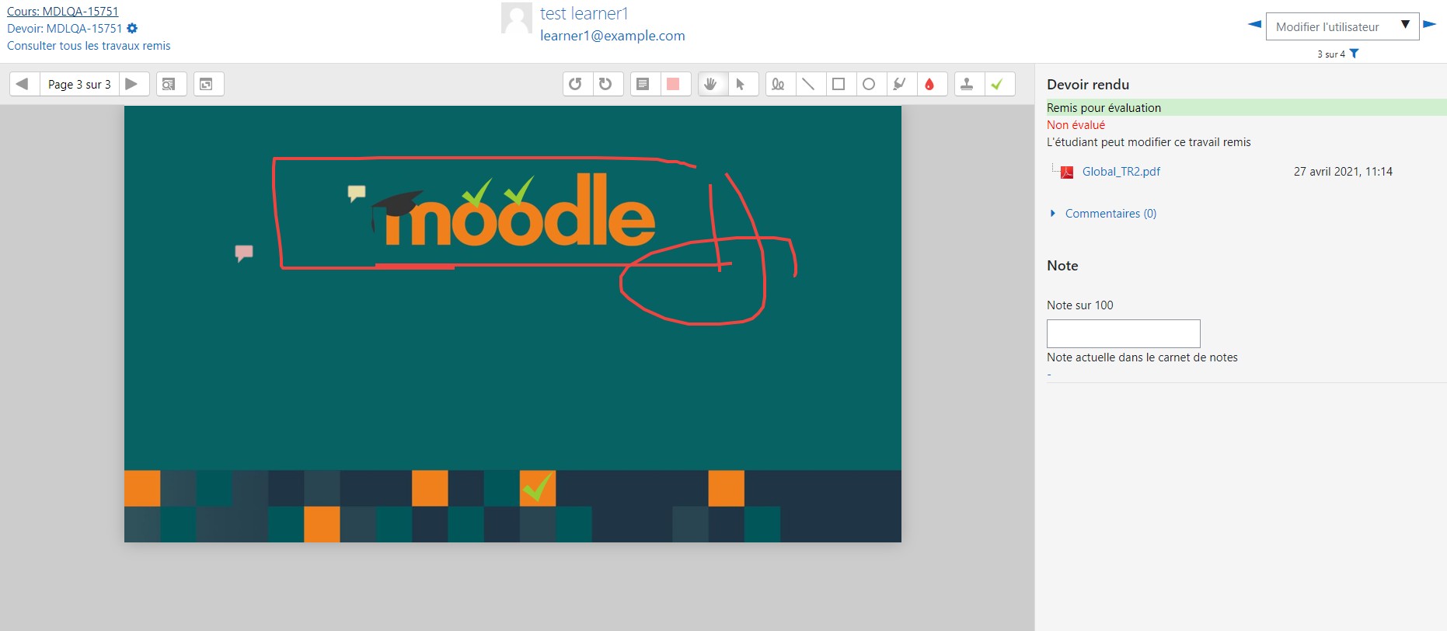1447x631 pixels.
Task: Open the page selector showing Page 3 sur 3
Action: (79, 84)
